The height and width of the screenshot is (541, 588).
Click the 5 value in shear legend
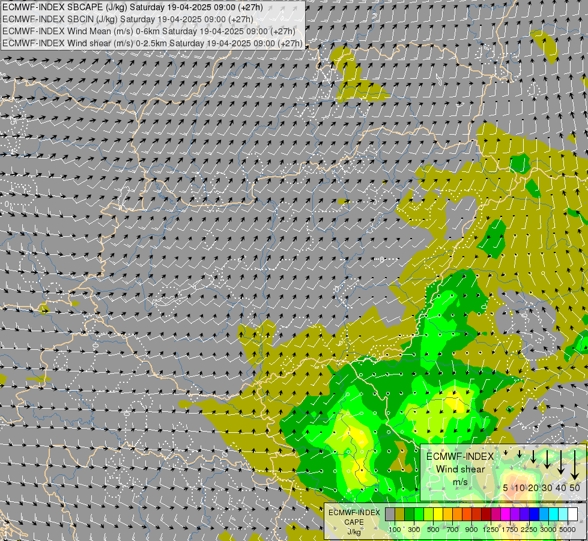[506, 488]
